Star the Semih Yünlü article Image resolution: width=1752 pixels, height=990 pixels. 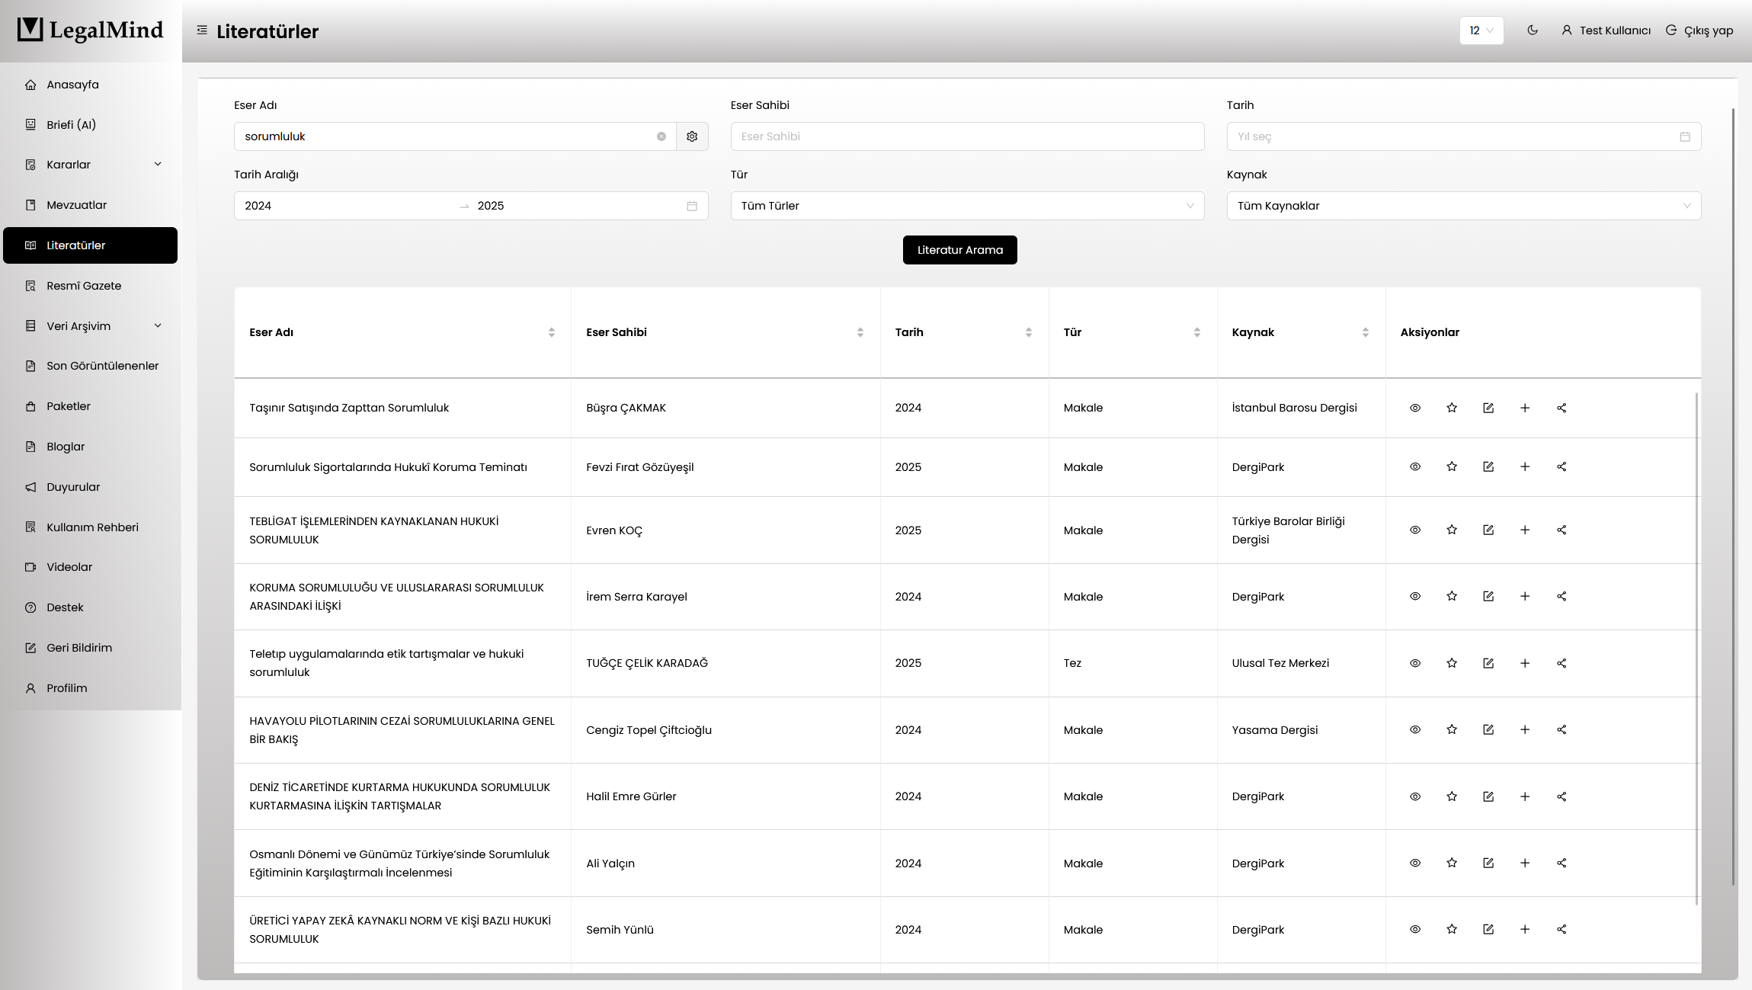(1451, 929)
